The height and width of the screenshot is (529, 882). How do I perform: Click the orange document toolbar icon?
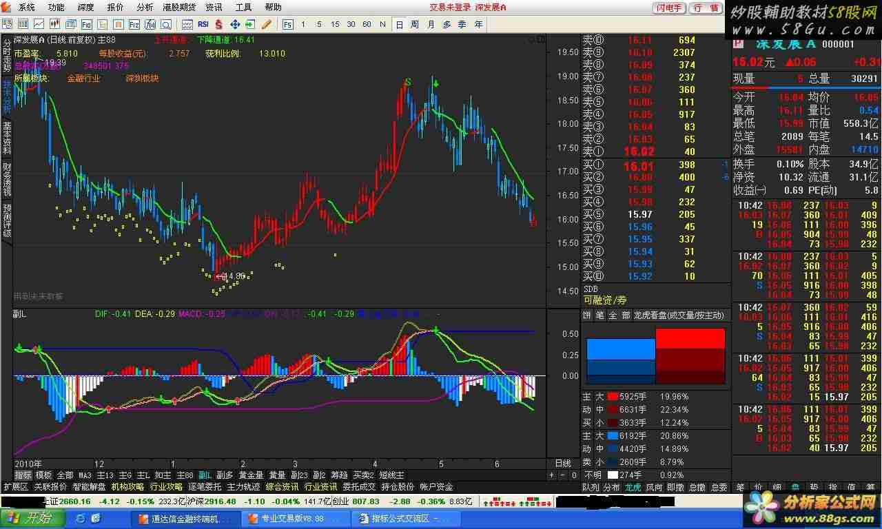click(119, 24)
